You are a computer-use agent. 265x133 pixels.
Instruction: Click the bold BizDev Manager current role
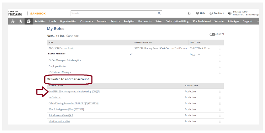(57, 54)
